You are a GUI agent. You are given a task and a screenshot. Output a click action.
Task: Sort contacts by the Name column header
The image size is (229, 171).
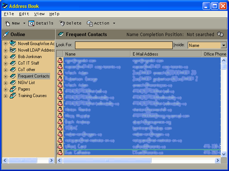(x=97, y=54)
